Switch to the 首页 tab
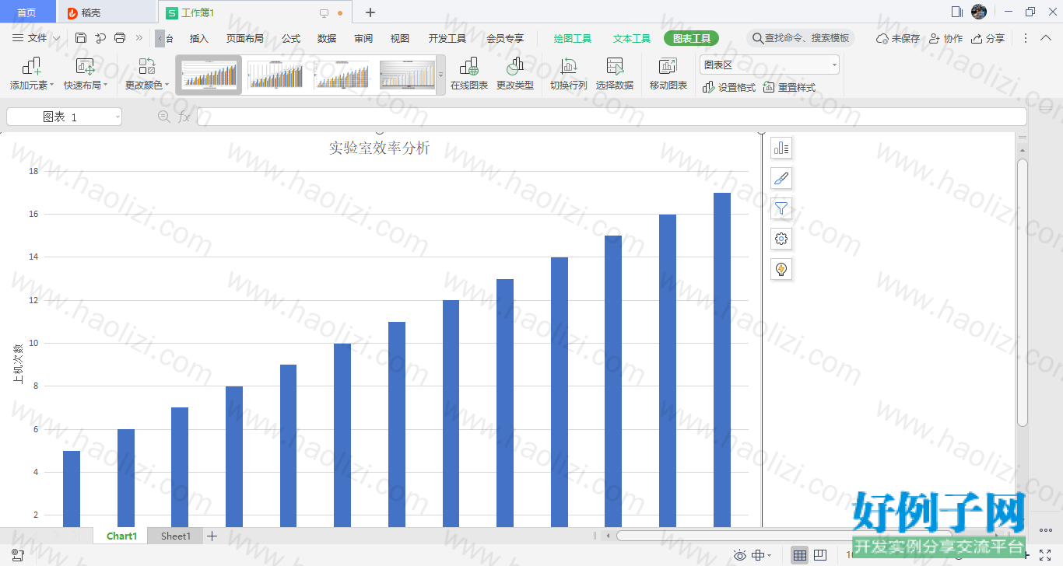 (x=27, y=12)
